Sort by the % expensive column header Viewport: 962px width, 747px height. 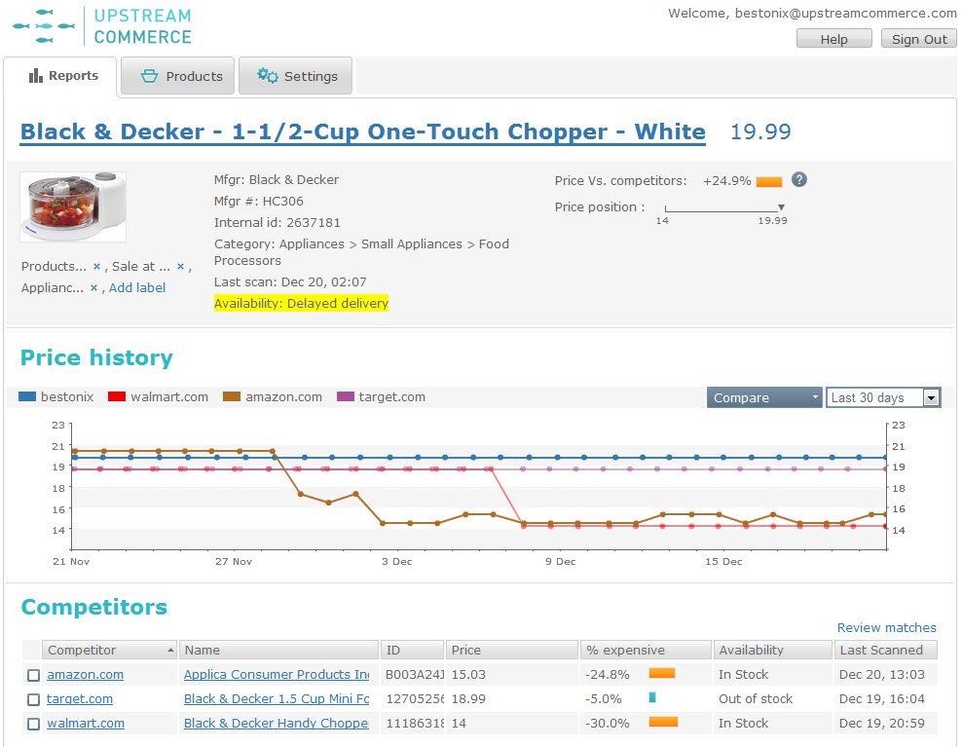click(x=646, y=650)
